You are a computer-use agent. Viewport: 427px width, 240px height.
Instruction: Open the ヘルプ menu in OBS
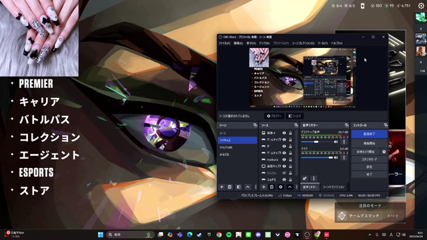(x=336, y=43)
